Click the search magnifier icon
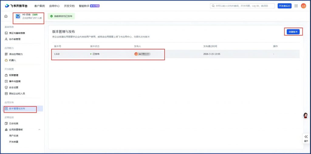This screenshot has width=311, height=154. pyautogui.click(x=213, y=6)
